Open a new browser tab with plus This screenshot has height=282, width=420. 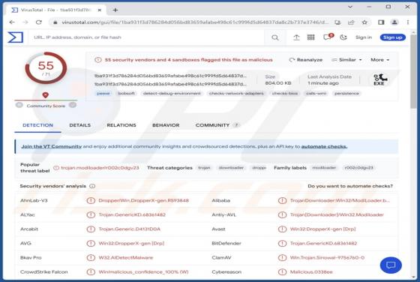point(115,10)
